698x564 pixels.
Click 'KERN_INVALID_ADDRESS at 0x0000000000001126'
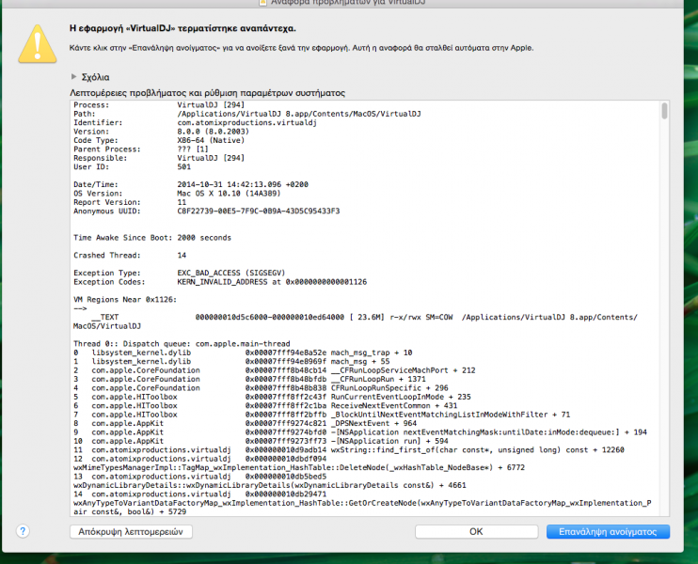click(272, 282)
